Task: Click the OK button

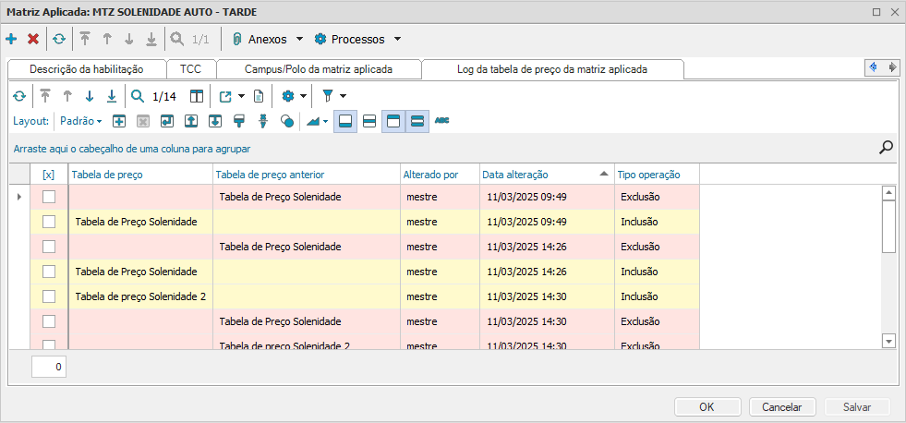Action: click(x=707, y=406)
